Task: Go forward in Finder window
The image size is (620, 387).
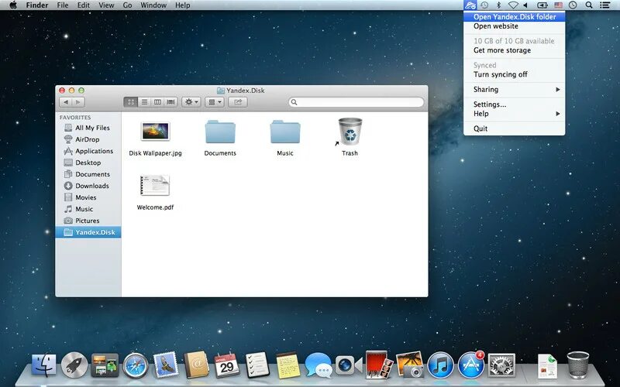Action: pos(78,102)
